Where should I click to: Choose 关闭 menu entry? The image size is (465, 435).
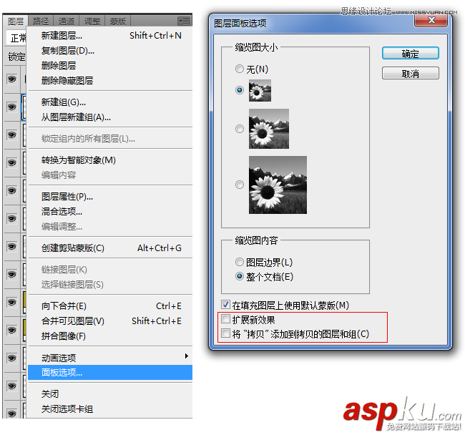click(110, 394)
